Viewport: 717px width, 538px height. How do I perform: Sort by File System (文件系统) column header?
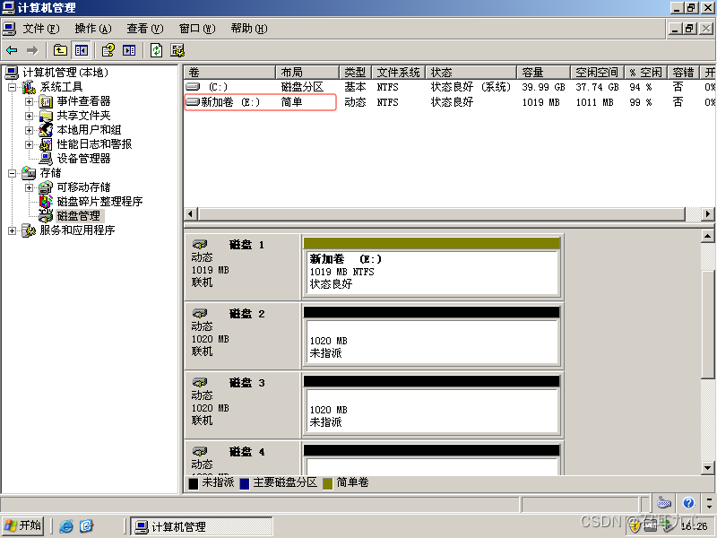coord(399,73)
